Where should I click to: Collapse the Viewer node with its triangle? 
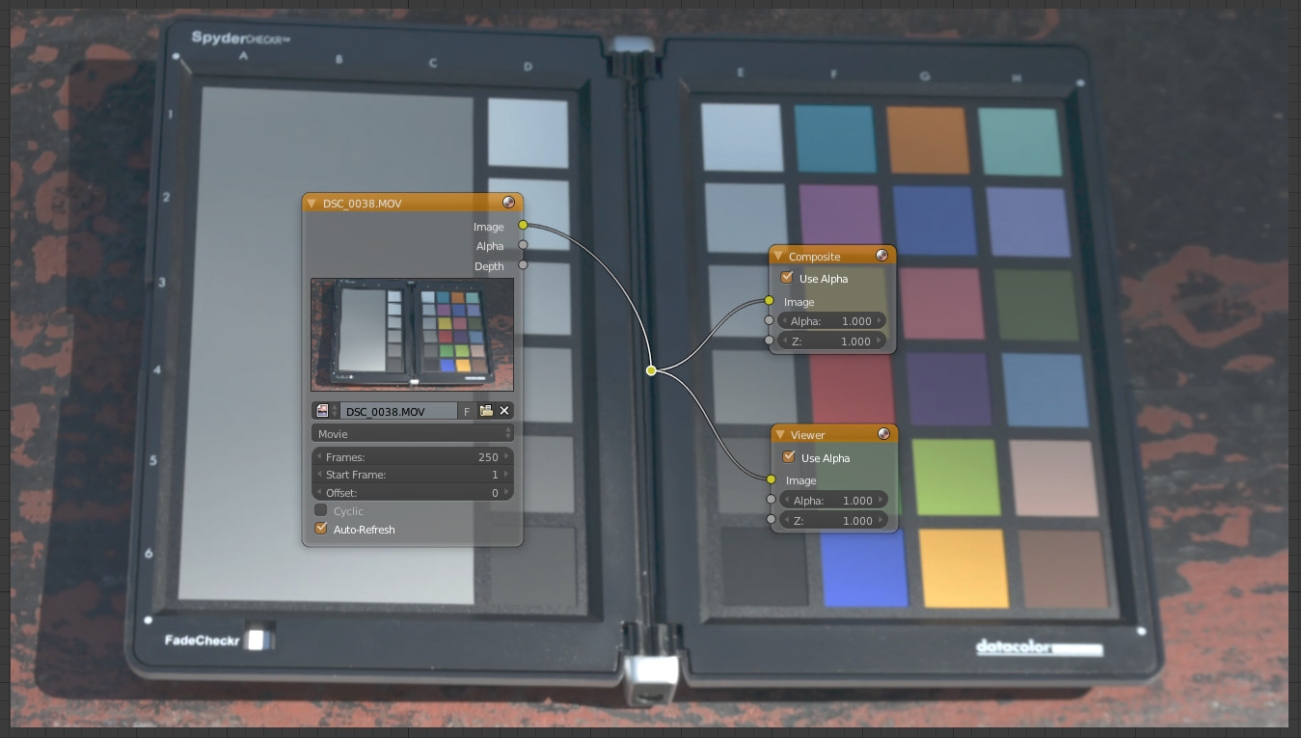(780, 435)
